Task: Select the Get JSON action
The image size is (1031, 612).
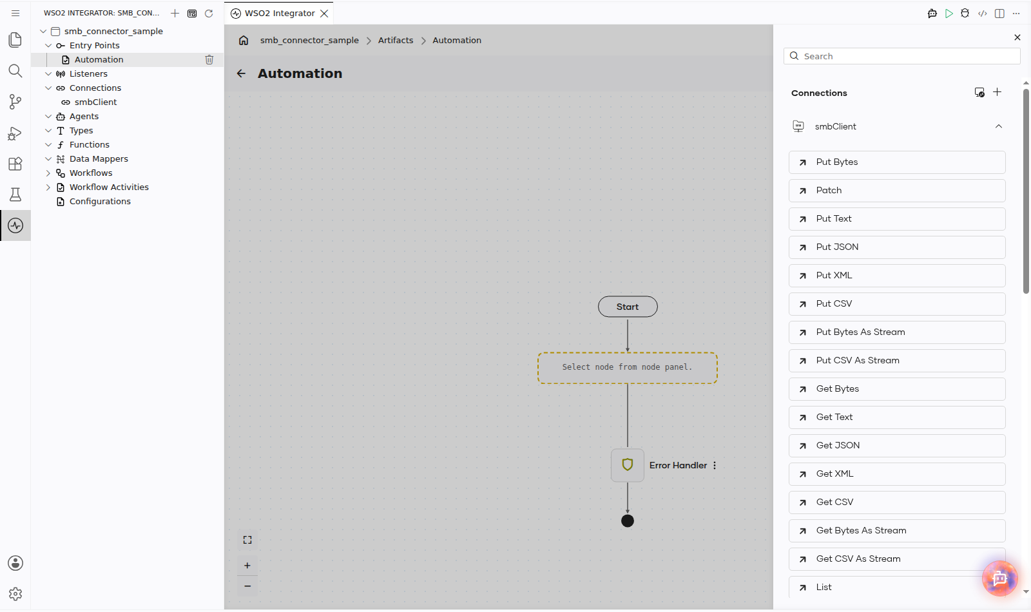Action: (897, 446)
